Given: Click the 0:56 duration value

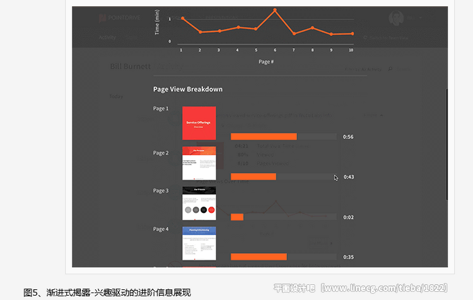Looking at the screenshot, I should tap(348, 137).
